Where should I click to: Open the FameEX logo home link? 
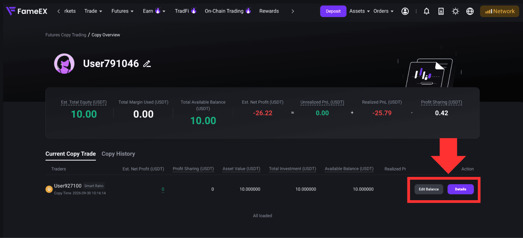pos(27,11)
